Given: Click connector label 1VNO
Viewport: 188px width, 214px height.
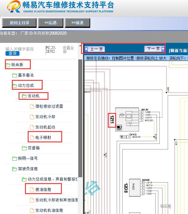Looking at the screenshot, I should pos(133,134).
